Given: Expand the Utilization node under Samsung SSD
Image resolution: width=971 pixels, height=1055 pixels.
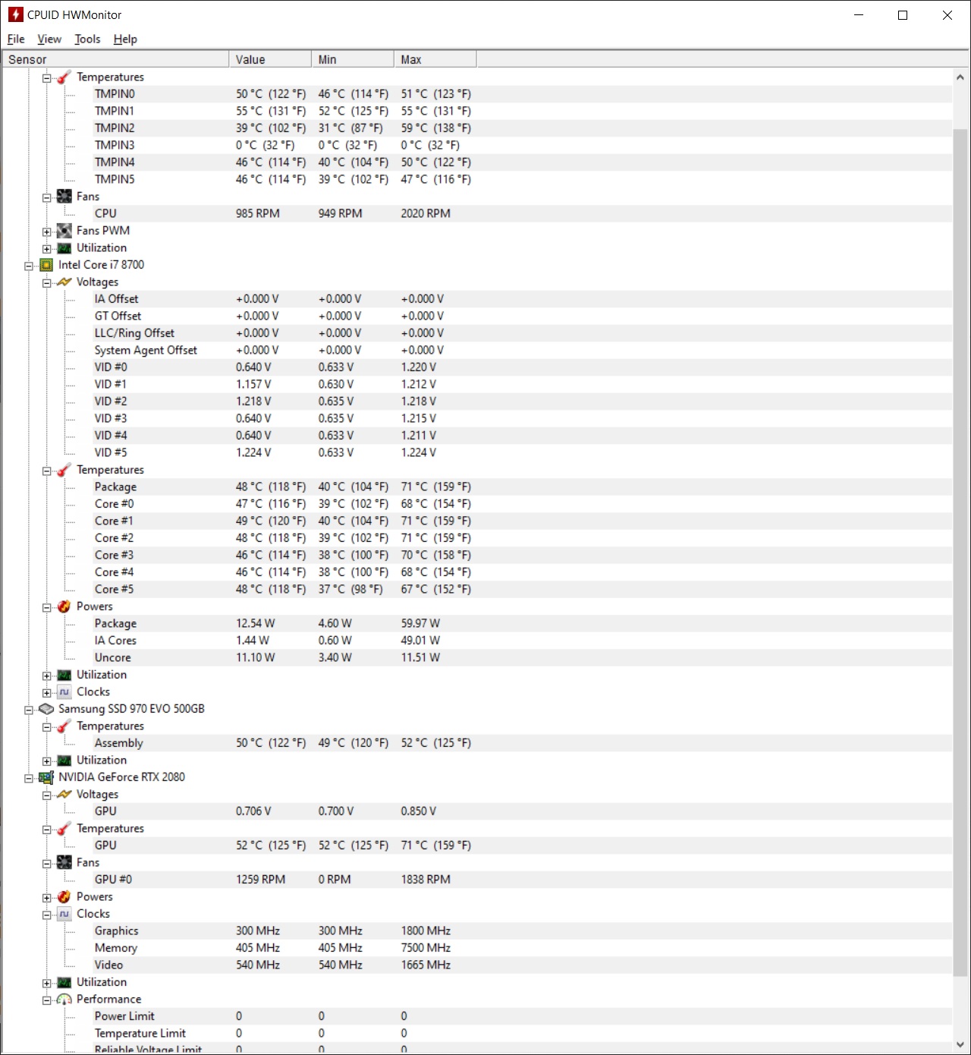Looking at the screenshot, I should (x=47, y=761).
